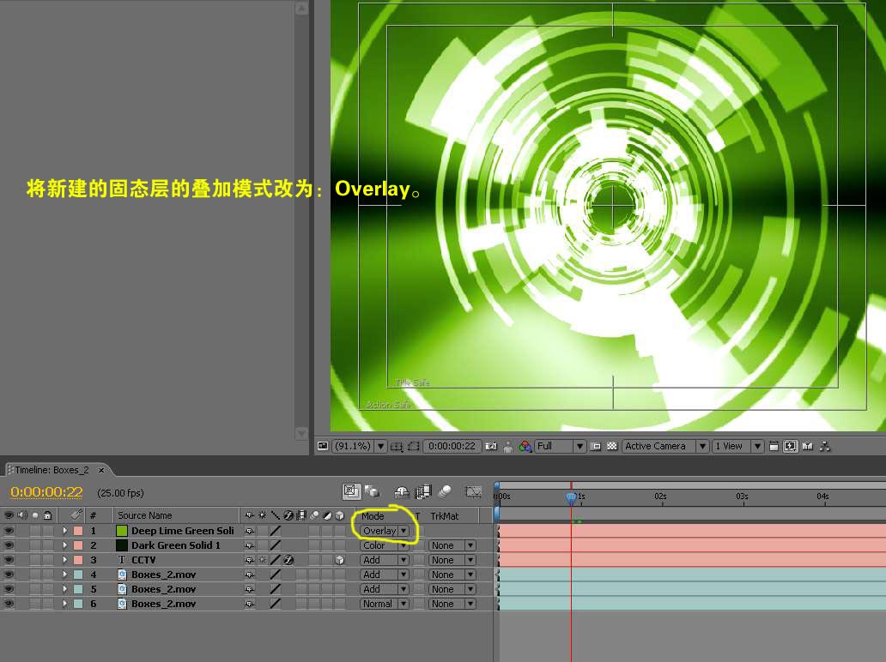Select the Timeline: Boxes_2 tab

(52, 470)
